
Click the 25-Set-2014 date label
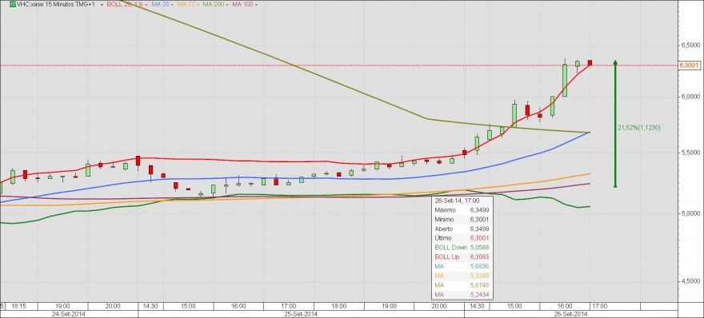pos(301,314)
